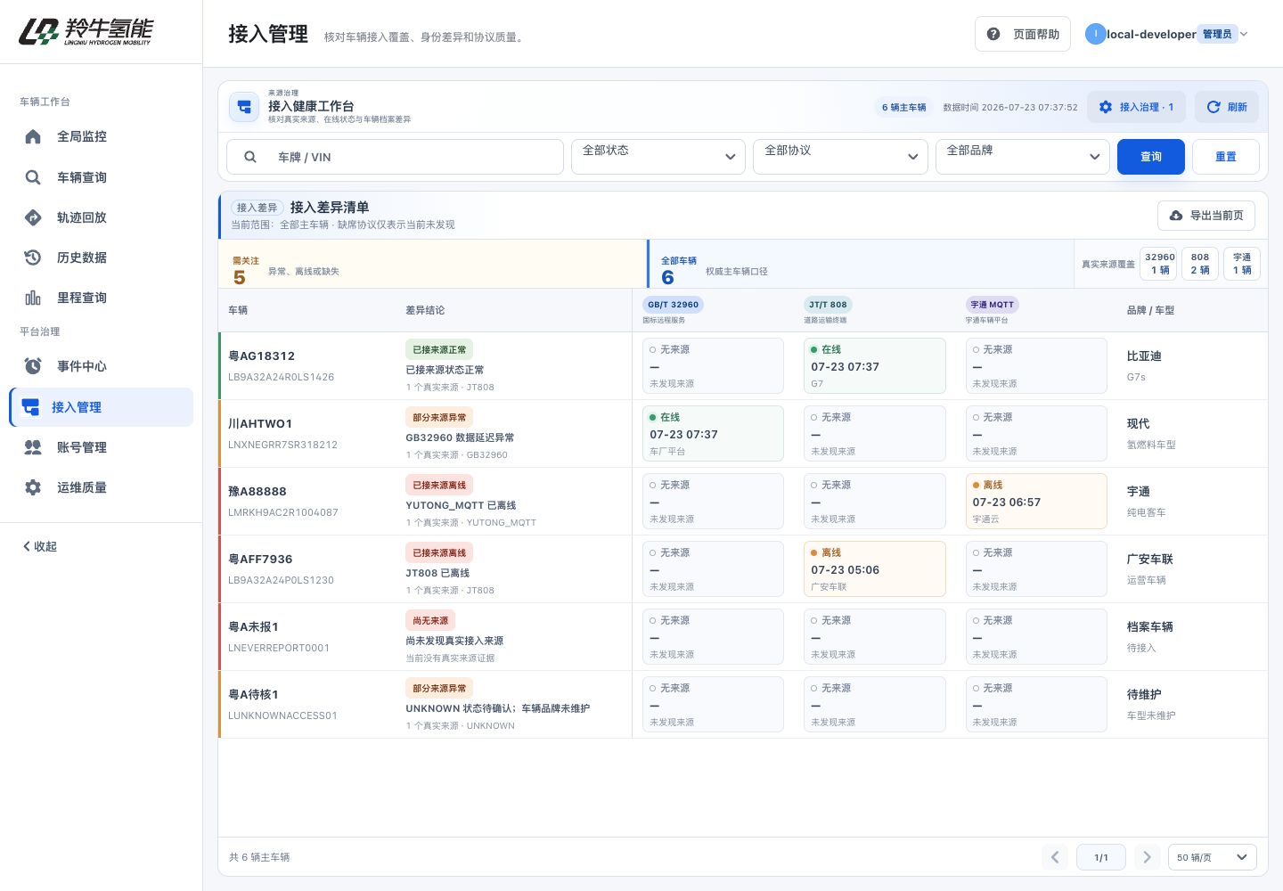Screen dimensions: 1283x891
Task: Click the JT/T 808 column badge
Action: 828,305
